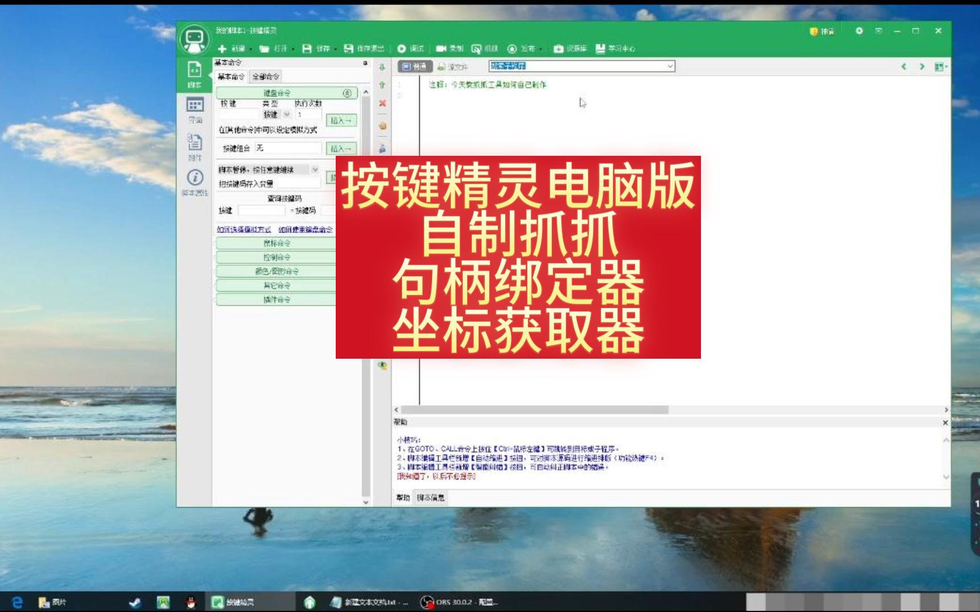Screen dimensions: 980x612
Task: Click the 按键 key input field under 键盘命令
Action: coord(239,115)
